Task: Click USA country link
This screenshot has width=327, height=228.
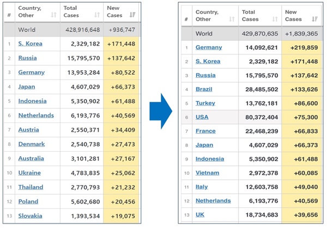Action: [202, 117]
